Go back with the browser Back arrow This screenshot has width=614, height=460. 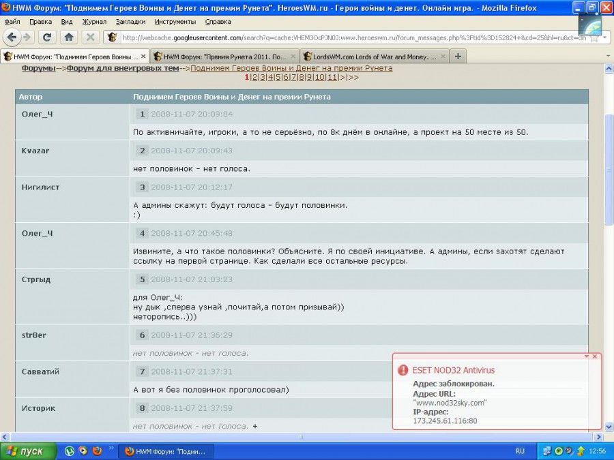pos(12,37)
